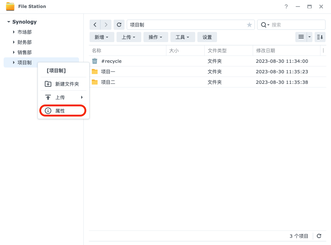Open the 新增 dropdown menu
331x245 pixels.
[x=102, y=37]
